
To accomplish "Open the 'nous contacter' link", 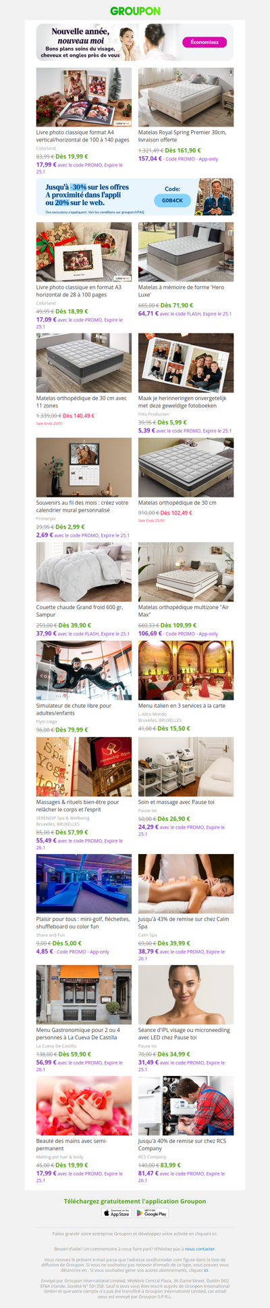I will click(x=200, y=1248).
